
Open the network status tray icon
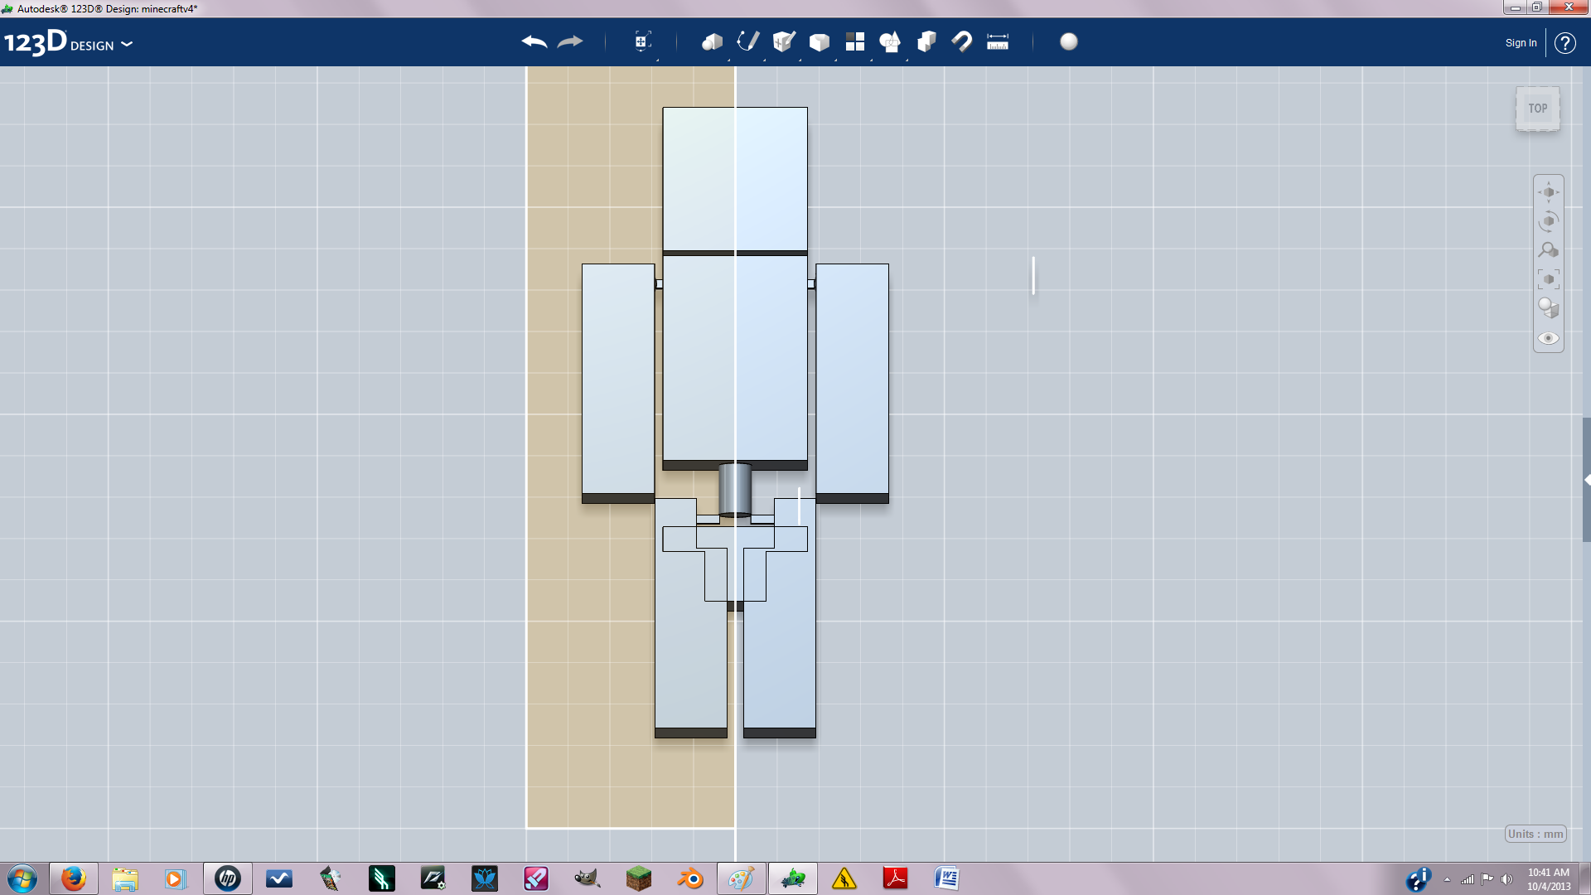pos(1468,879)
